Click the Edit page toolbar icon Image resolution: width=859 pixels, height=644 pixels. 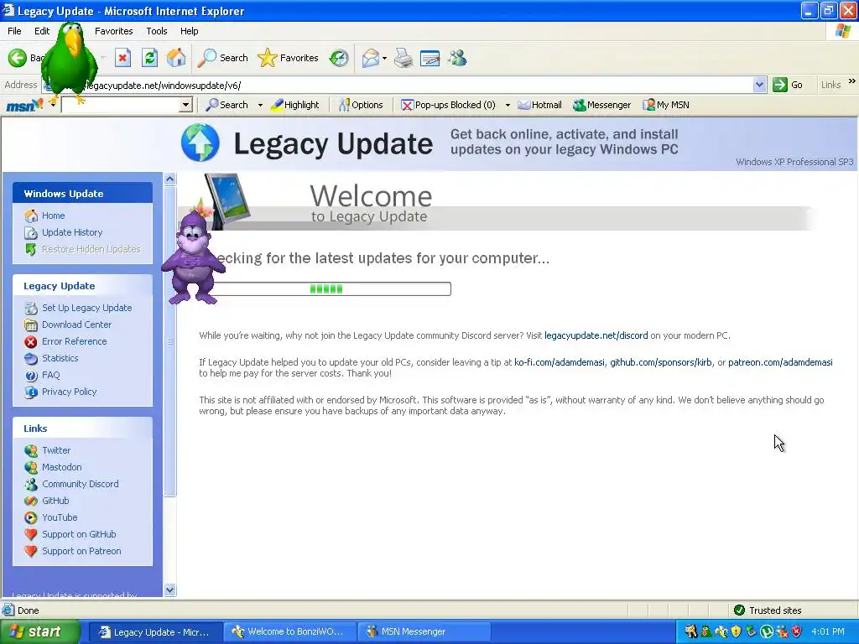click(x=429, y=58)
